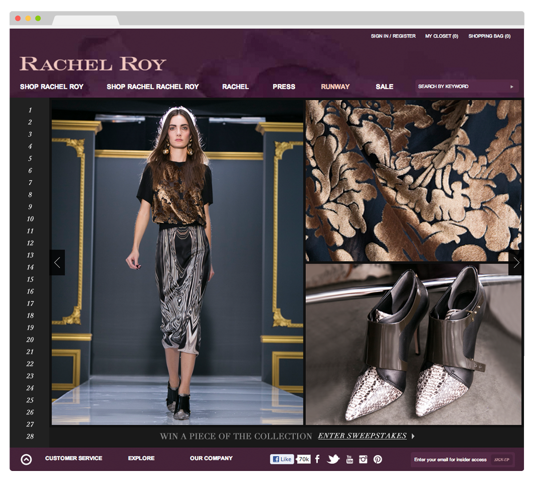This screenshot has height=481, width=536.
Task: Jump to runway look 14
Action: [x=30, y=267]
